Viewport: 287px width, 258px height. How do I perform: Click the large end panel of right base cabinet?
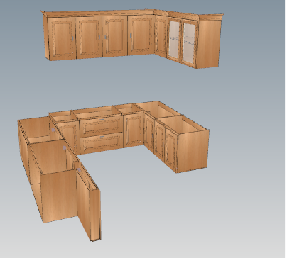193,151
